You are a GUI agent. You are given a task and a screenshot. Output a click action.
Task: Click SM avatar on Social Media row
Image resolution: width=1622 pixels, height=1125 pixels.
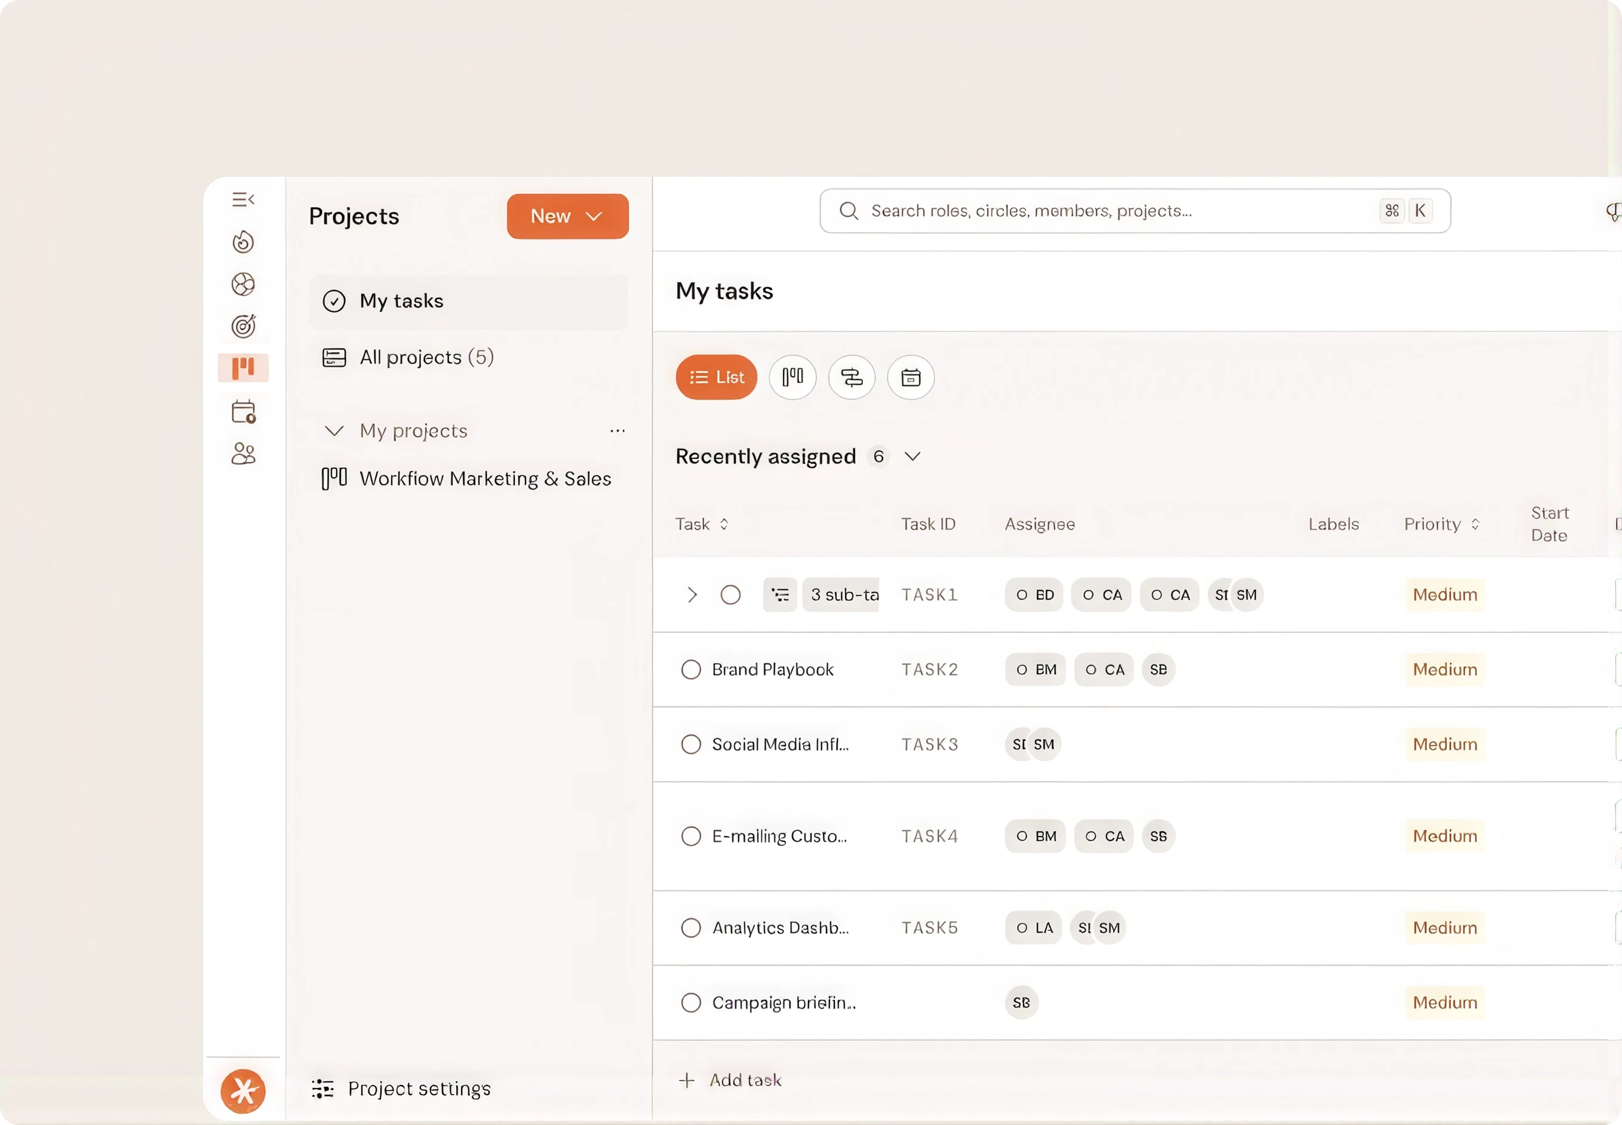(1044, 745)
